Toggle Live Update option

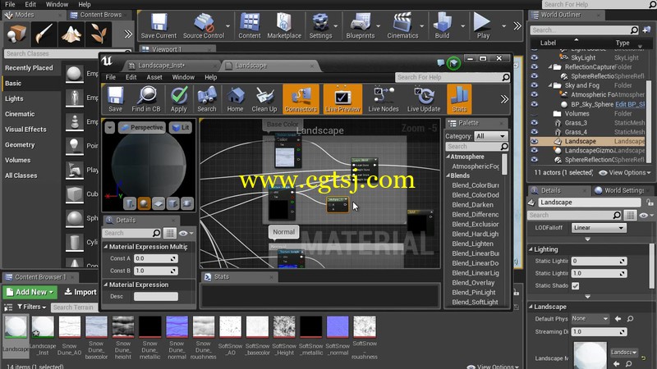(x=424, y=98)
